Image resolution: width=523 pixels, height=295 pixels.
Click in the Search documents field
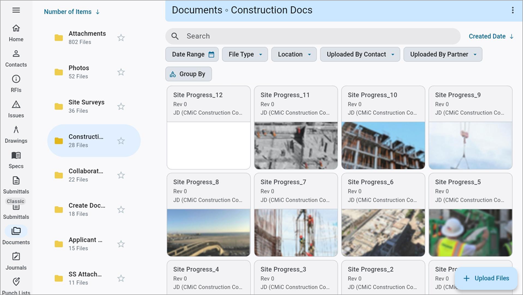click(x=313, y=36)
